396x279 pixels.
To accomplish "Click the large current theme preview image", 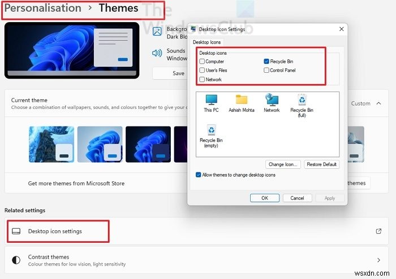I will point(72,50).
